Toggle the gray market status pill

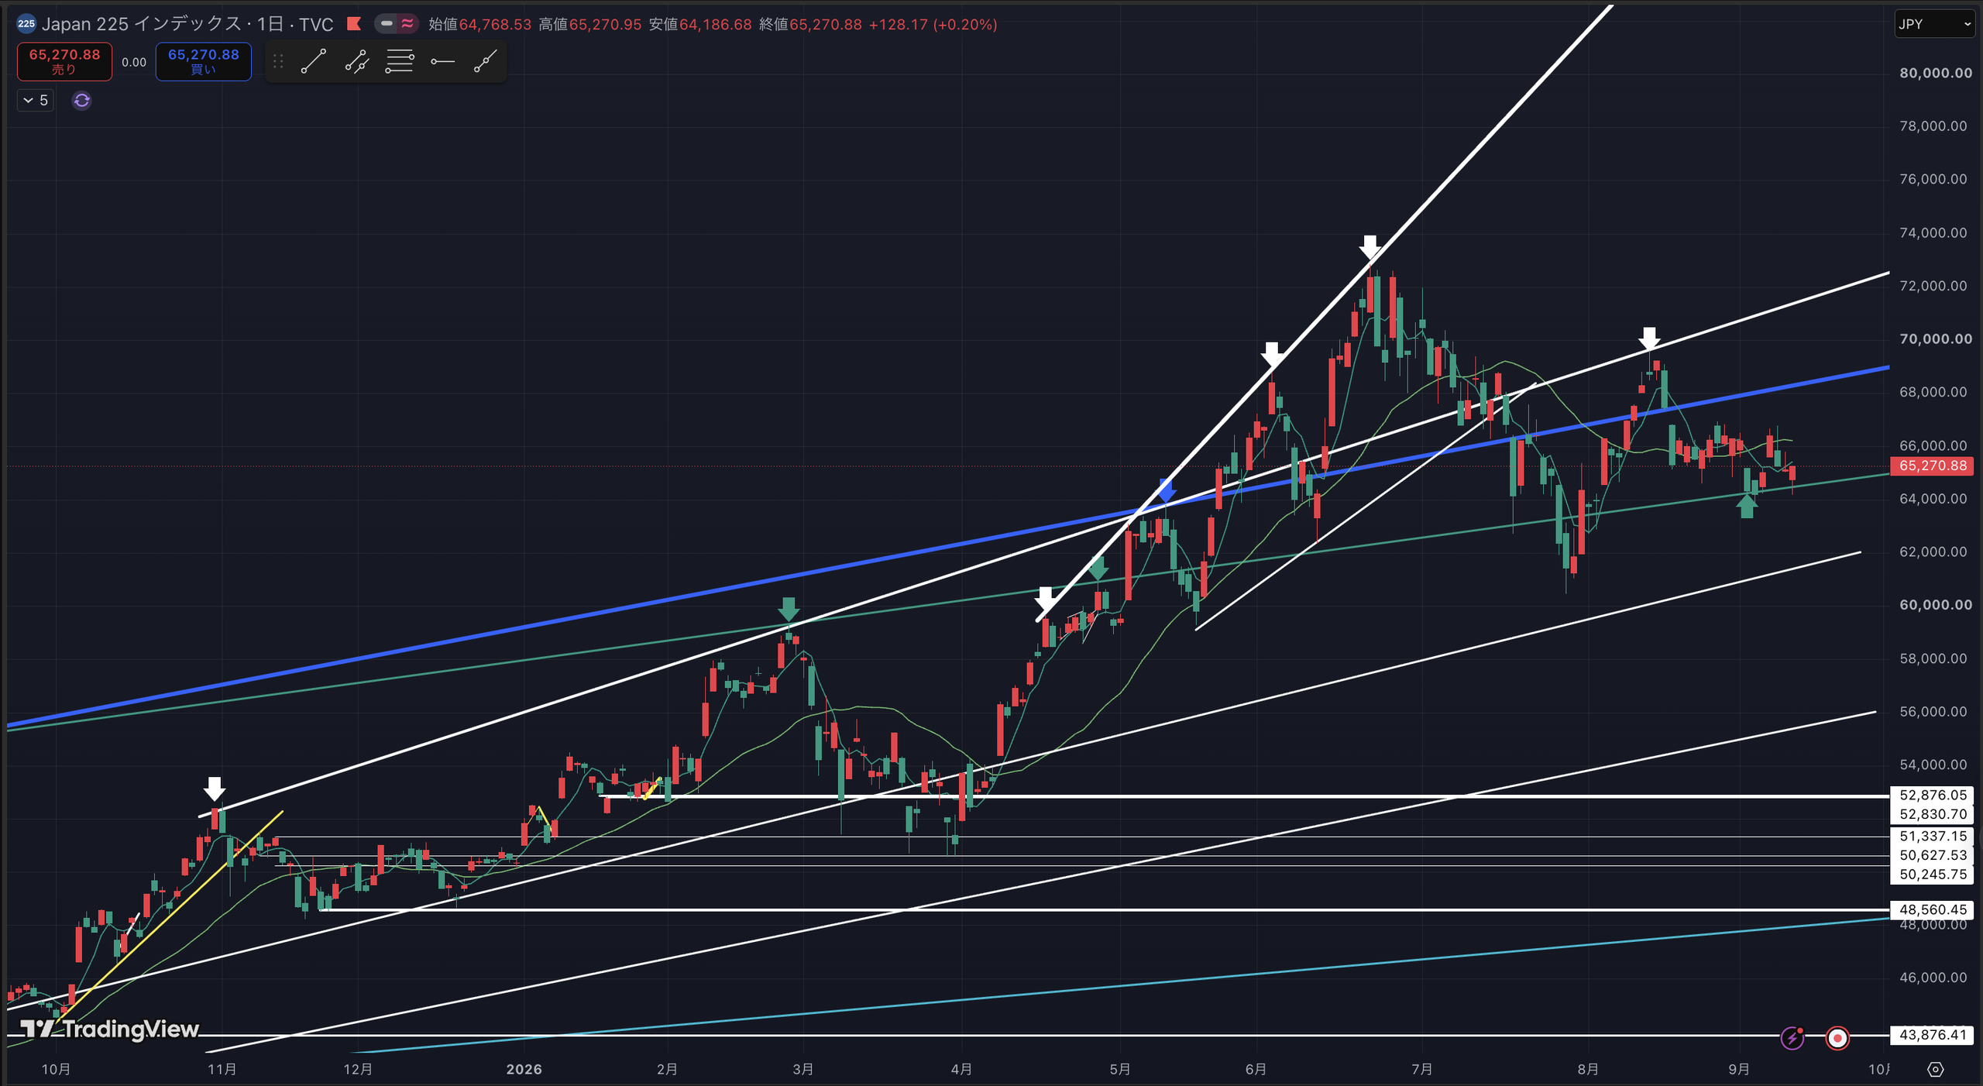tap(387, 24)
